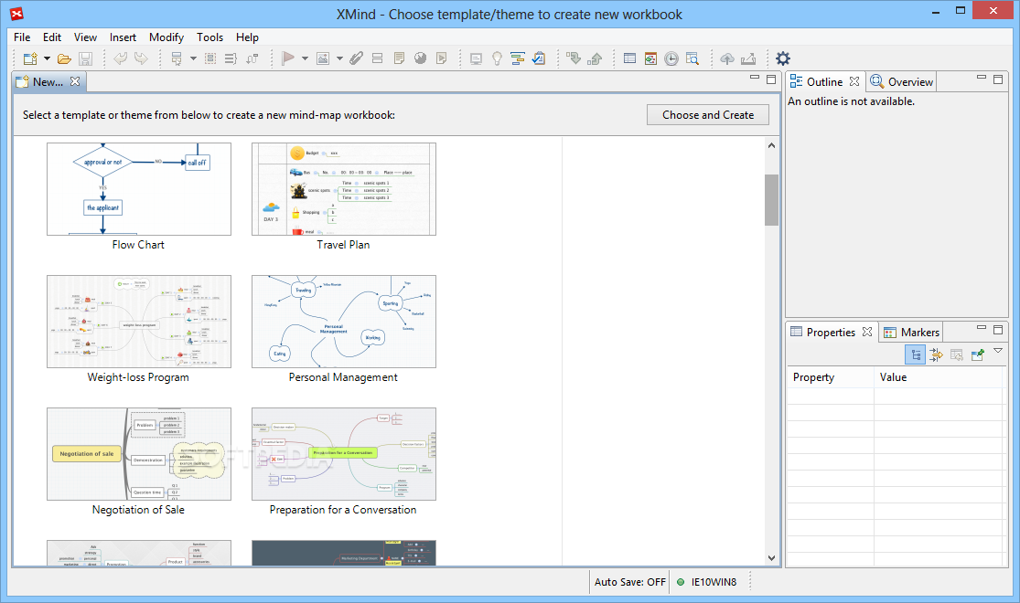Switch to the Outline tab
This screenshot has width=1020, height=603.
click(824, 82)
